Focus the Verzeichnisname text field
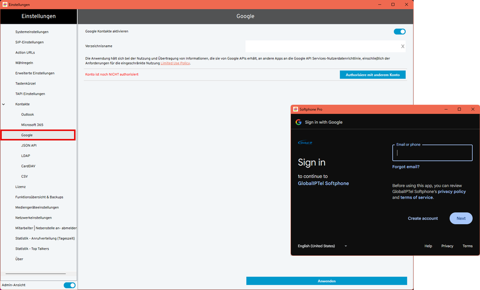Viewport: 480px width, 290px height. tap(325, 46)
